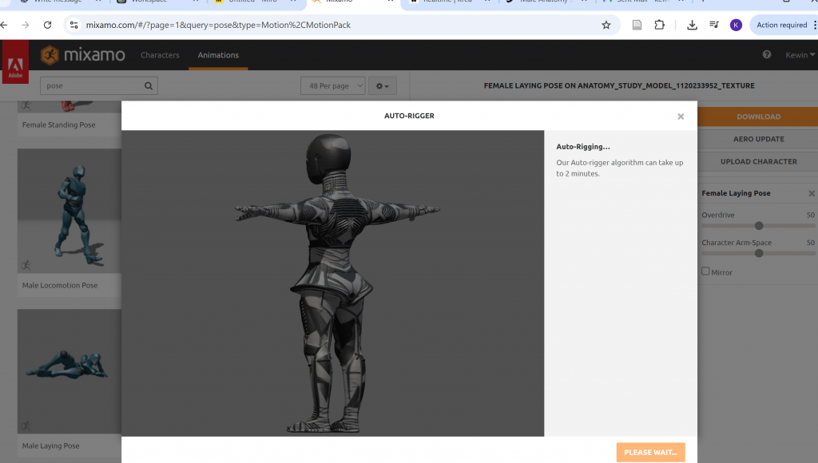This screenshot has height=463, width=818.
Task: Remove Female Laying Pose animation with X
Action: (x=811, y=194)
